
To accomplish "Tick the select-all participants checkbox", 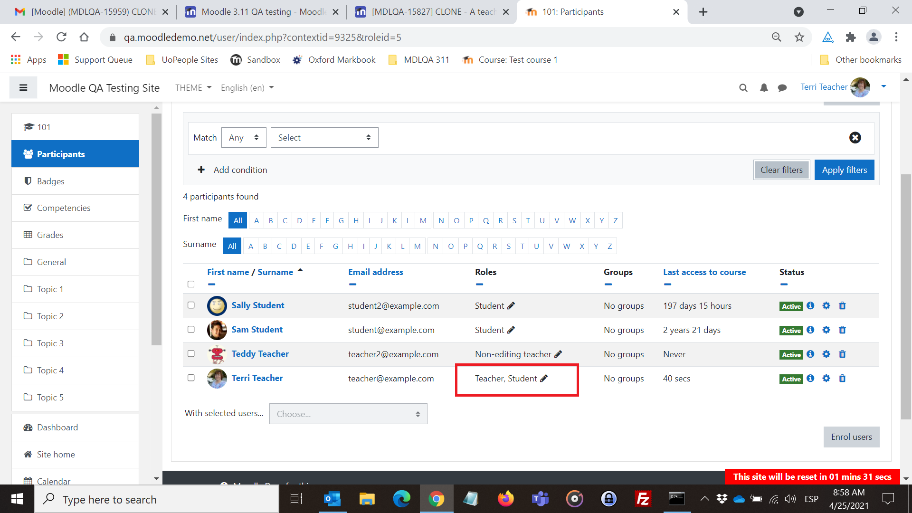I will (191, 284).
